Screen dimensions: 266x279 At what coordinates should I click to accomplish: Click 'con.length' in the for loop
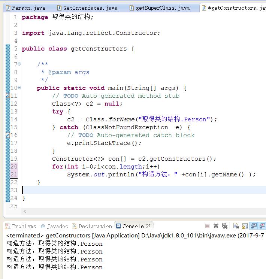[123, 167]
